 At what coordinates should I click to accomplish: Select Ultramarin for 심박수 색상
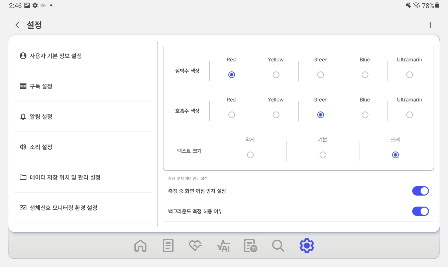pos(409,75)
